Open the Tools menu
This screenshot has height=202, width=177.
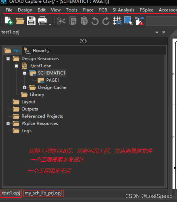tap(72, 10)
